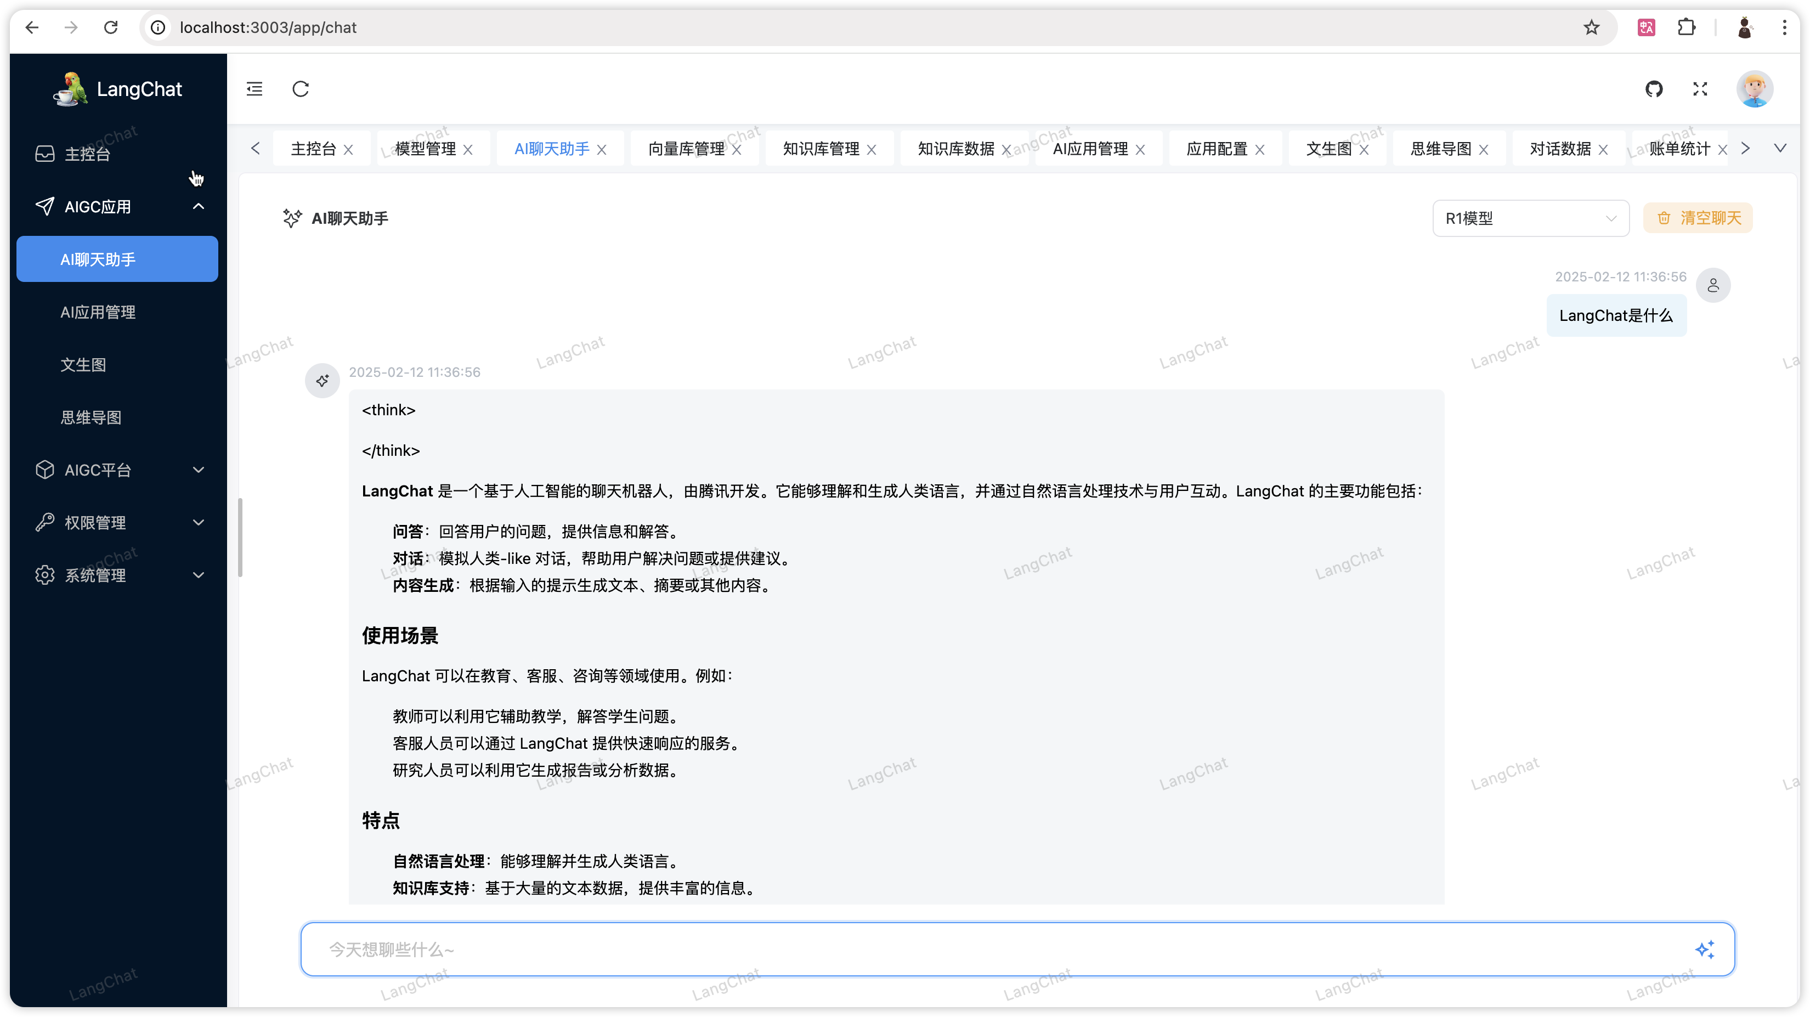Close the 知识库数据 tab
1810x1017 pixels.
pyautogui.click(x=1007, y=150)
